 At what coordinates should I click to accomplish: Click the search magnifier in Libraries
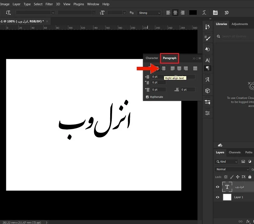(x=218, y=36)
